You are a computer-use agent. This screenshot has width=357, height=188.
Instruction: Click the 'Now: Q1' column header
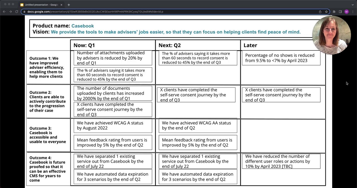[84, 45]
